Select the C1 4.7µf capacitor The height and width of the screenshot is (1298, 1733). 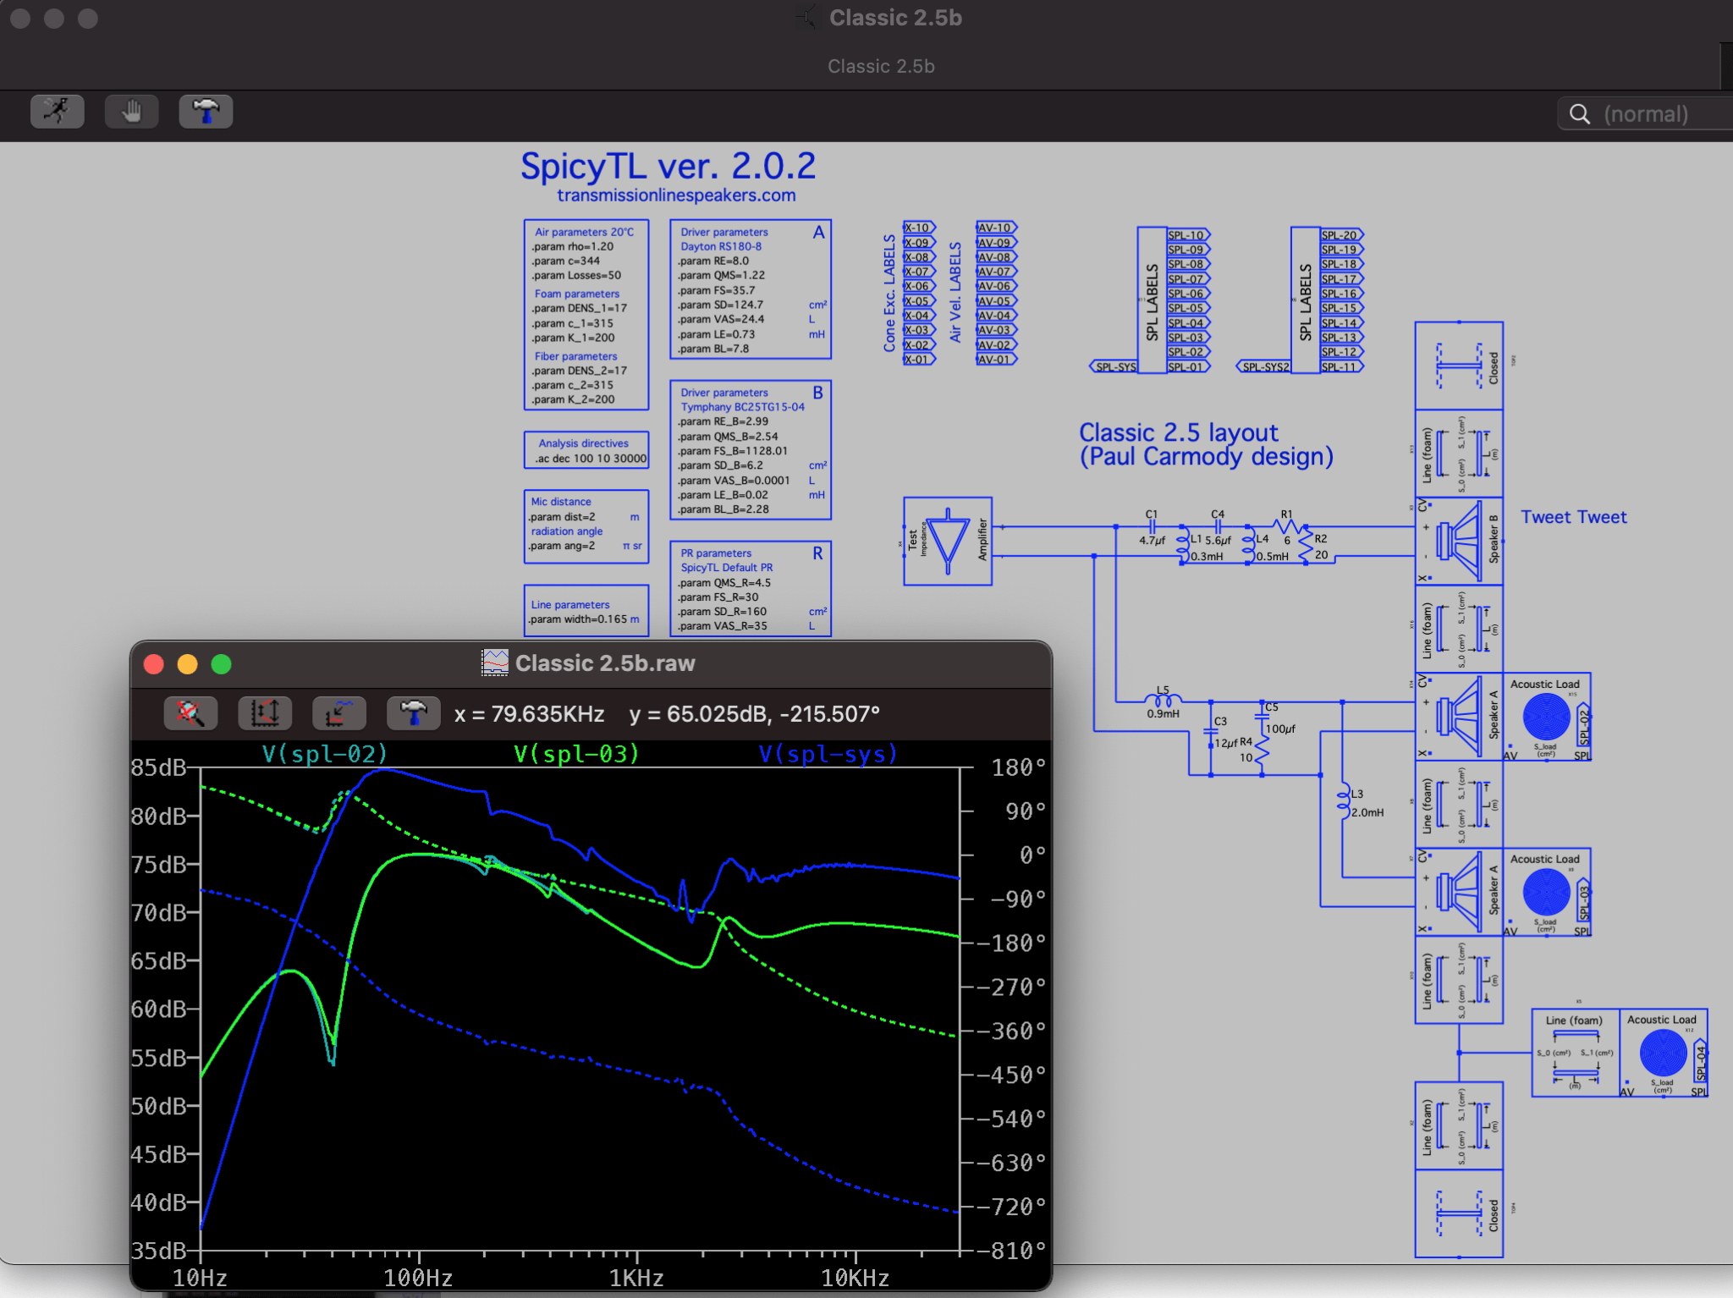(1152, 526)
